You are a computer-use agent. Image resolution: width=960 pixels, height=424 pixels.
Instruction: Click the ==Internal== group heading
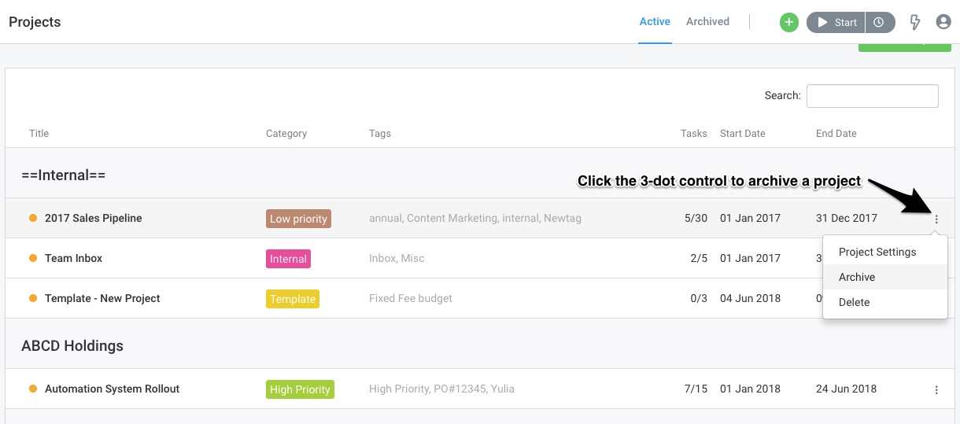click(64, 175)
